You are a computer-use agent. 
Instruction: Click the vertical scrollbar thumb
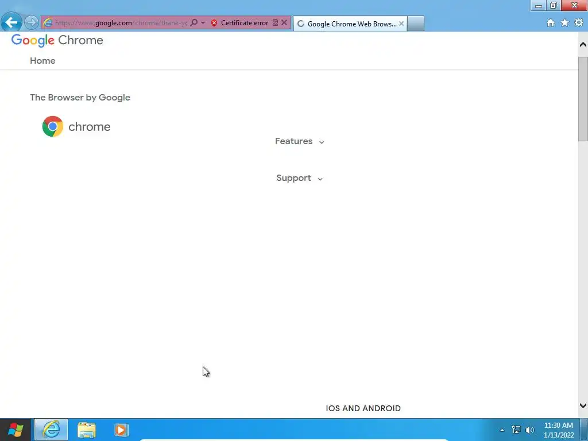(x=583, y=99)
